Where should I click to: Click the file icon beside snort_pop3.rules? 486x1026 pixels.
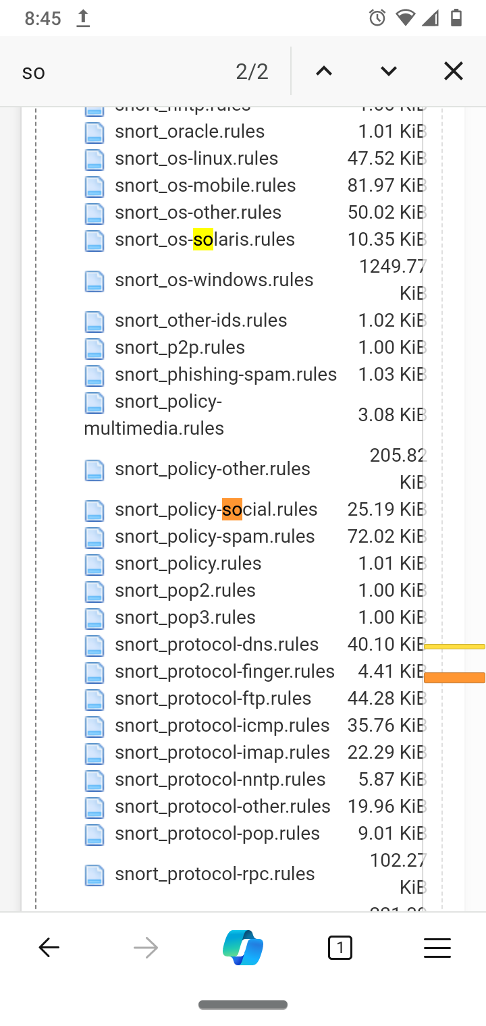coord(94,618)
